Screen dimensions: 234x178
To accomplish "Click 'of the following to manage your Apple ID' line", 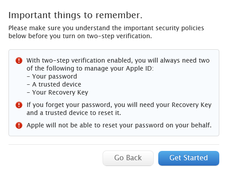I will tap(90, 68).
